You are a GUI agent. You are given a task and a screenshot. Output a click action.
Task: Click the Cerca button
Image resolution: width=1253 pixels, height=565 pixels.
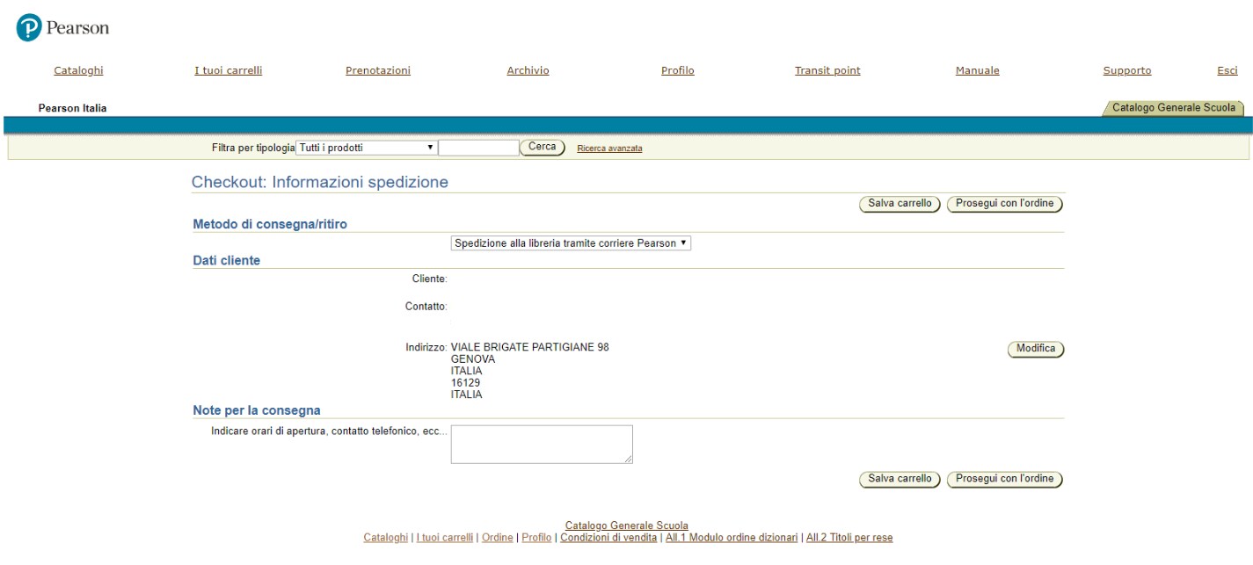[x=543, y=148]
